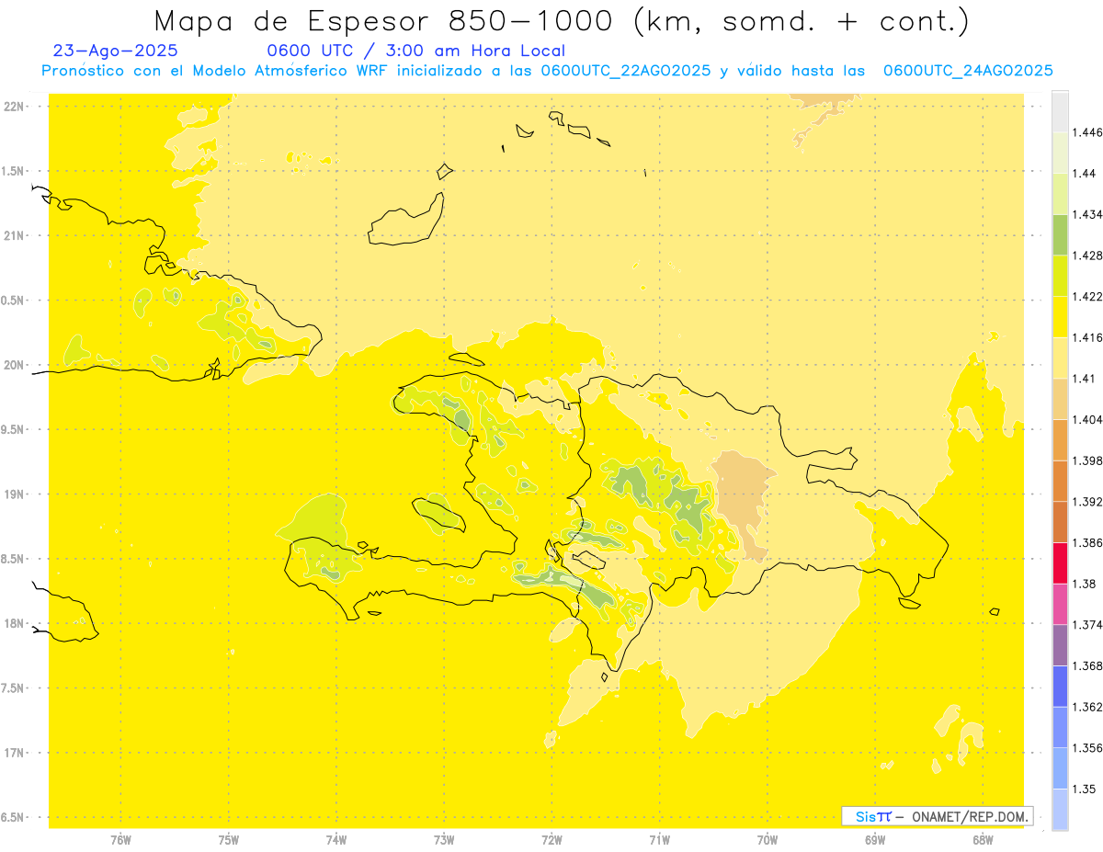1103x852 pixels.
Task: Click the '76W' longitude label
Action: [x=121, y=840]
